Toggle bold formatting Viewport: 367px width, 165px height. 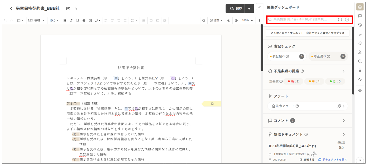click(65, 21)
